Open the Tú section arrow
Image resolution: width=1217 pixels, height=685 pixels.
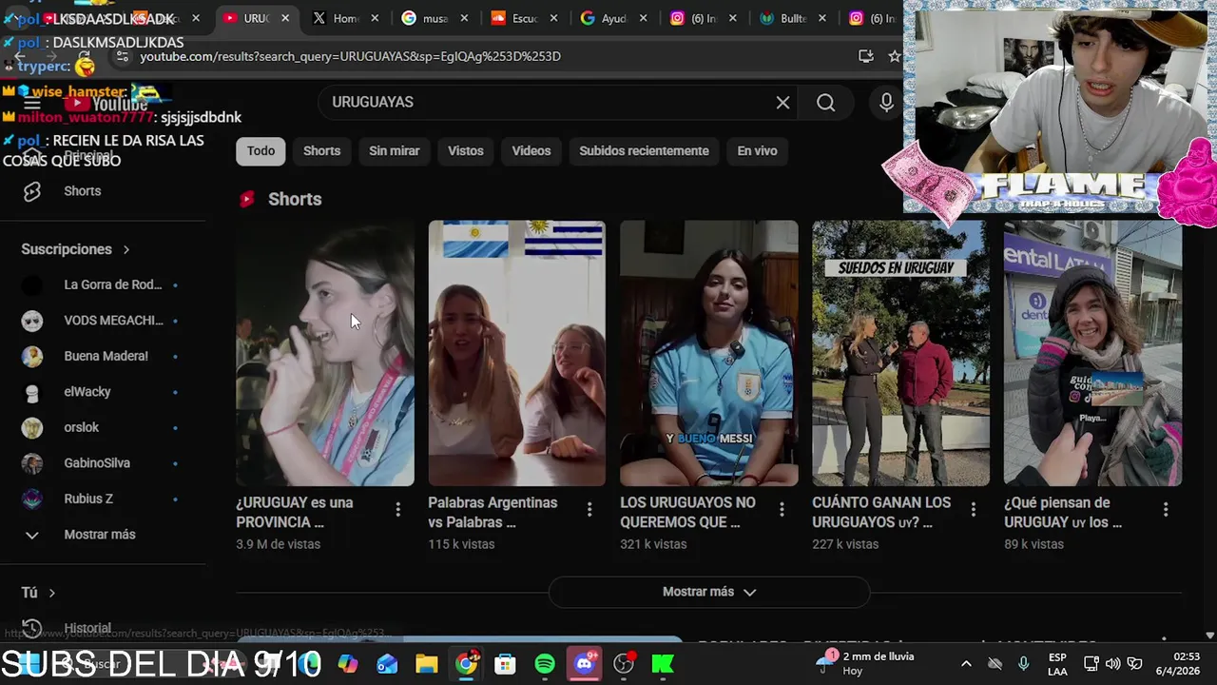pyautogui.click(x=51, y=593)
